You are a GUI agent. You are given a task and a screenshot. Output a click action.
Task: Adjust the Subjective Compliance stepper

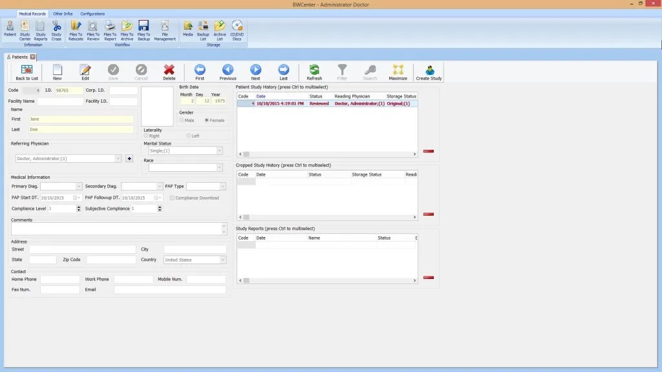coord(160,209)
